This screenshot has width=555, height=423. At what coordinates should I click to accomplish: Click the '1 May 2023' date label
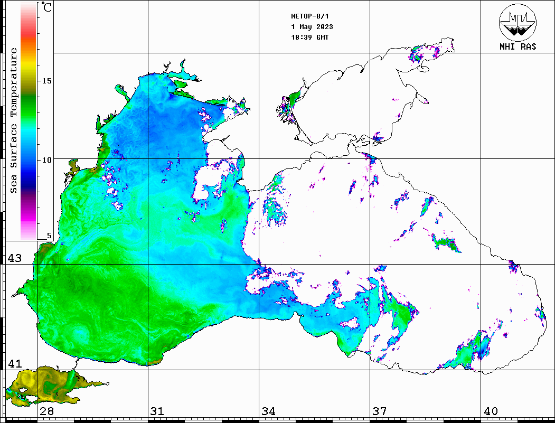(312, 27)
